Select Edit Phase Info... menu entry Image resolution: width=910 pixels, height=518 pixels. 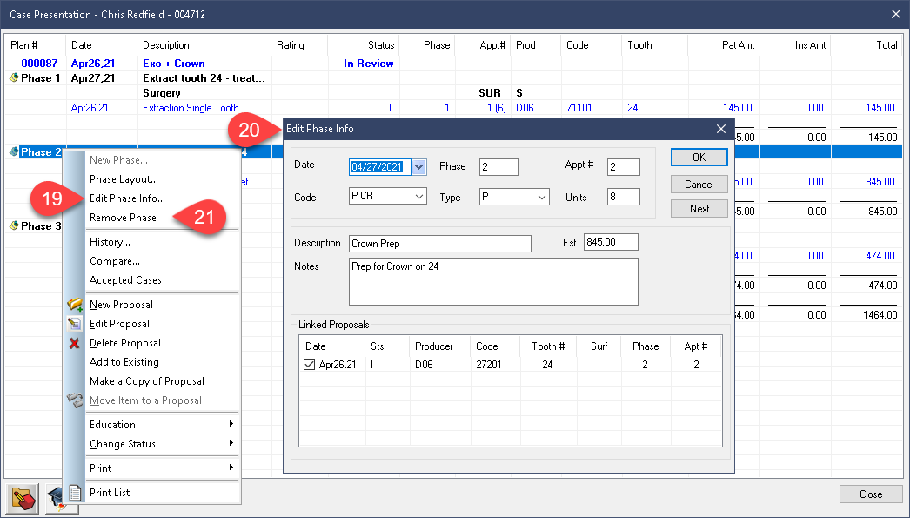(127, 198)
